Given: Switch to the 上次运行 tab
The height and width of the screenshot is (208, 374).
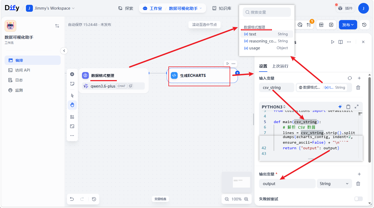Looking at the screenshot, I should tap(280, 66).
